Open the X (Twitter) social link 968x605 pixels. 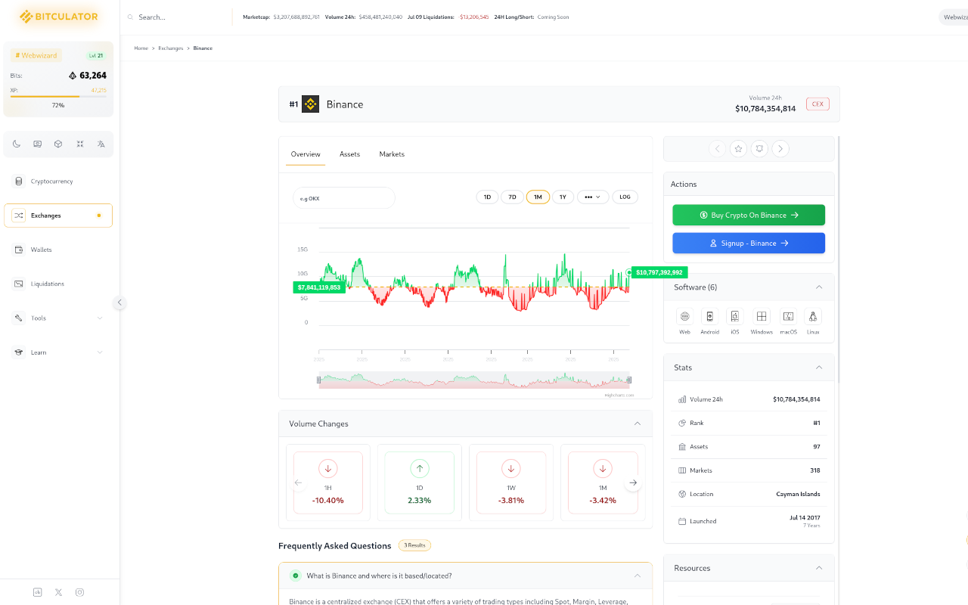[58, 592]
